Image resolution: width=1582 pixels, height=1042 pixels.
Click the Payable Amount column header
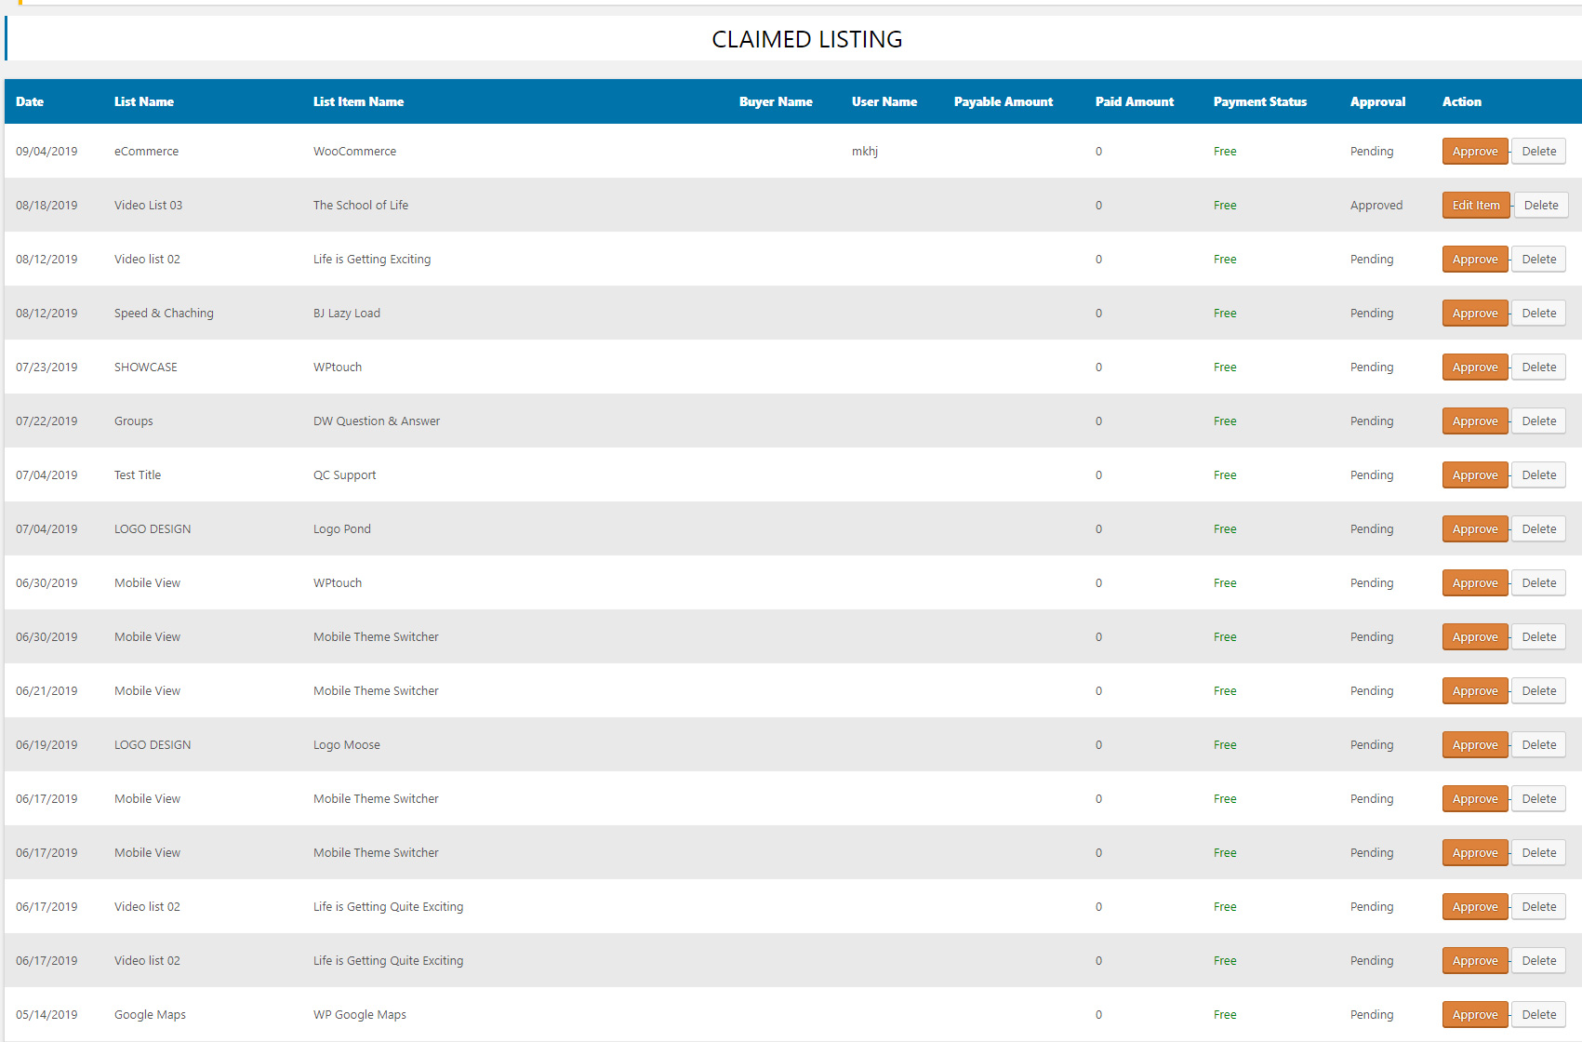click(x=1003, y=102)
